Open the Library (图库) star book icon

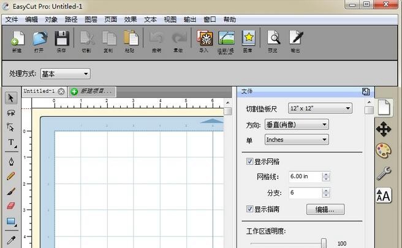pos(248,38)
